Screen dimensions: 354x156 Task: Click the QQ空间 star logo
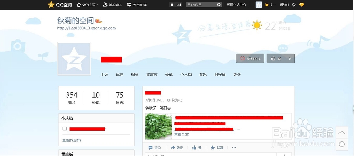[x=51, y=5]
